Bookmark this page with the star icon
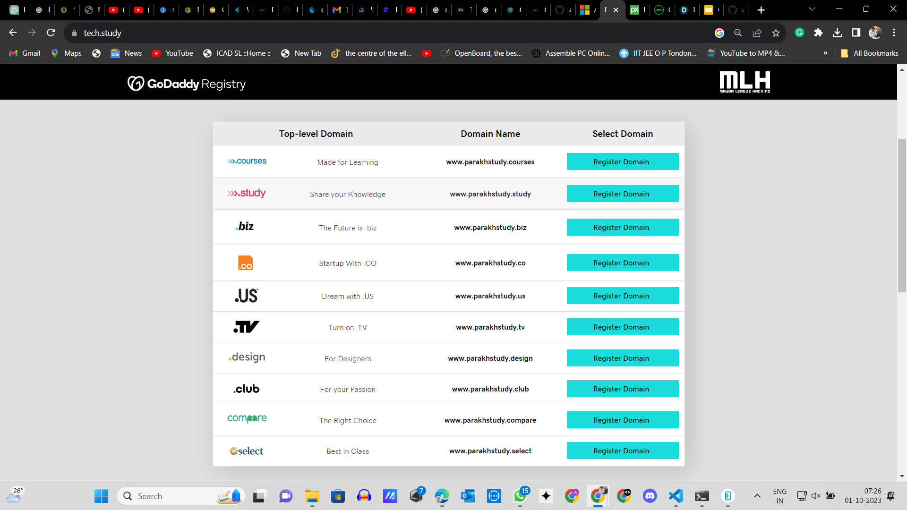 click(x=776, y=33)
